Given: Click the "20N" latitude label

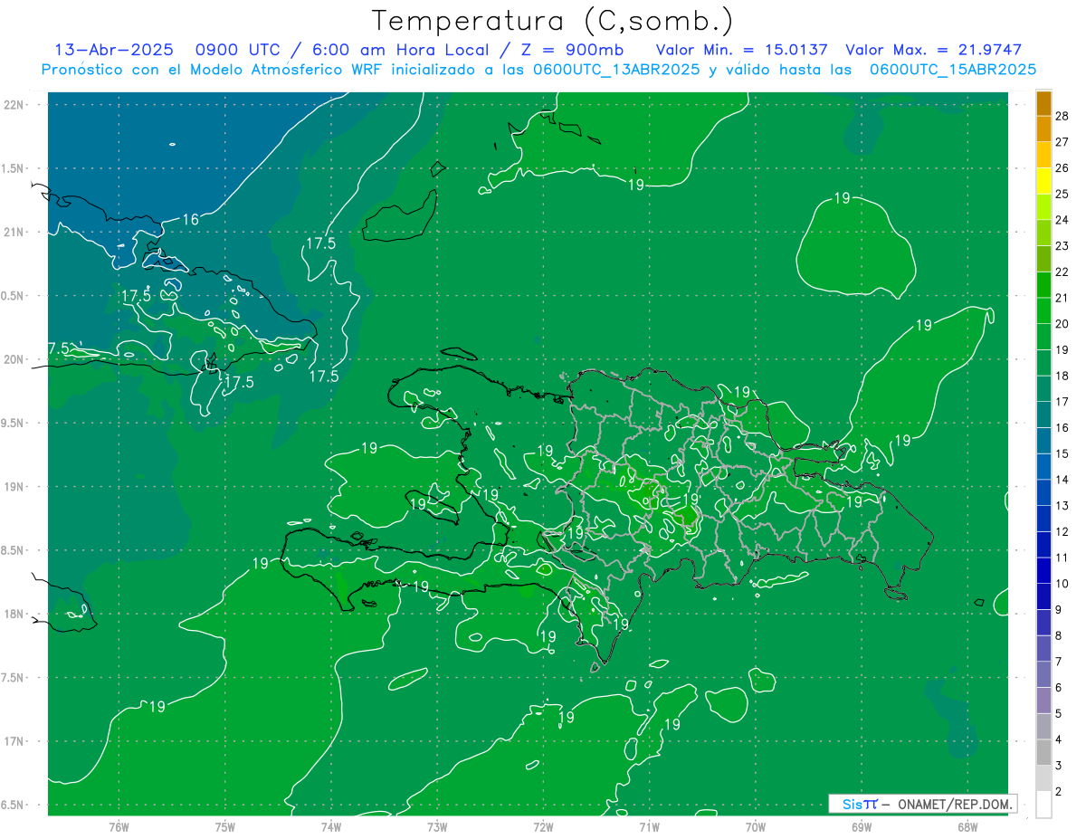Looking at the screenshot, I should pyautogui.click(x=14, y=359).
